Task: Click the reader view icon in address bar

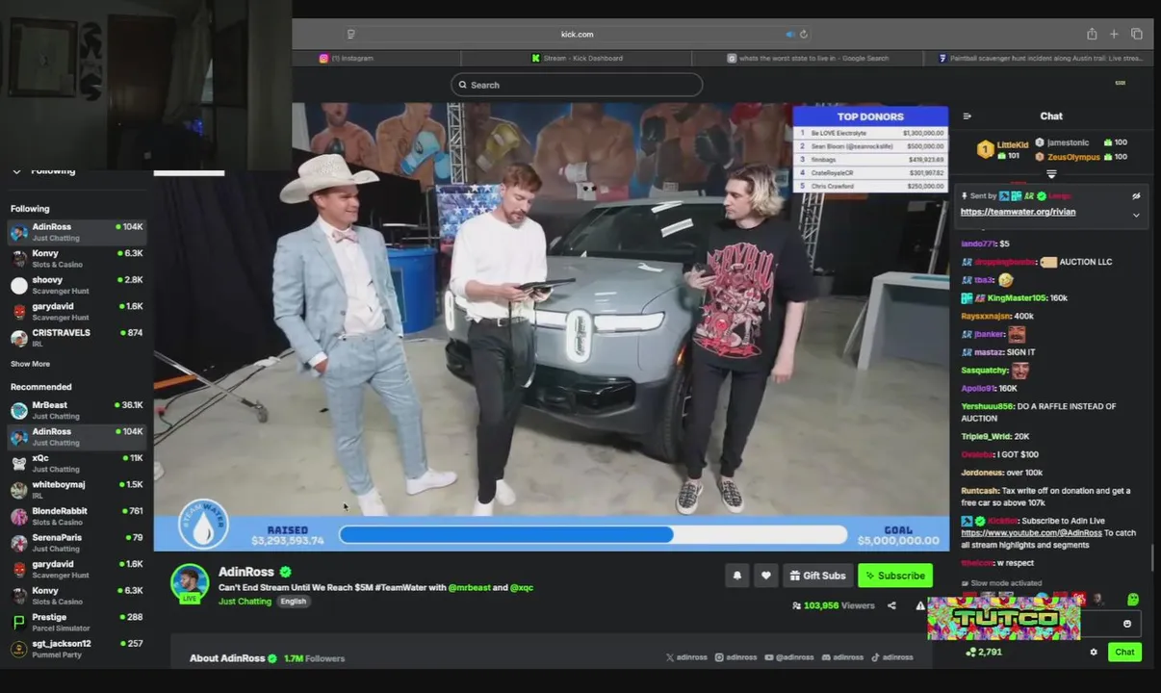Action: coord(351,35)
